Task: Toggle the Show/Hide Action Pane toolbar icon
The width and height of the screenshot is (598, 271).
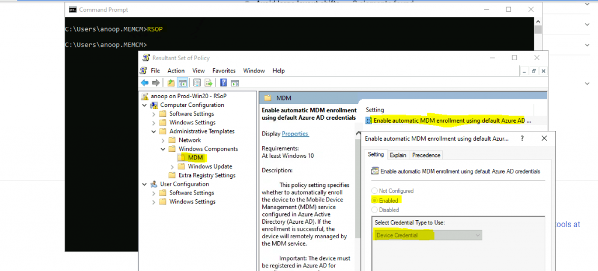Action: [235, 83]
